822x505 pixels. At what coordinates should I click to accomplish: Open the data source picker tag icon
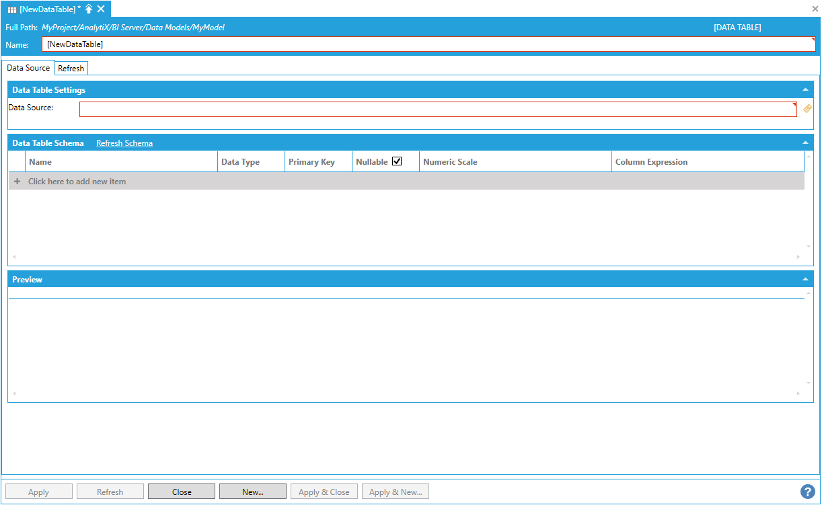coord(808,109)
